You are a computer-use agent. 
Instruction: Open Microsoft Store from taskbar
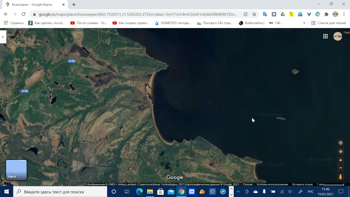[161, 192]
